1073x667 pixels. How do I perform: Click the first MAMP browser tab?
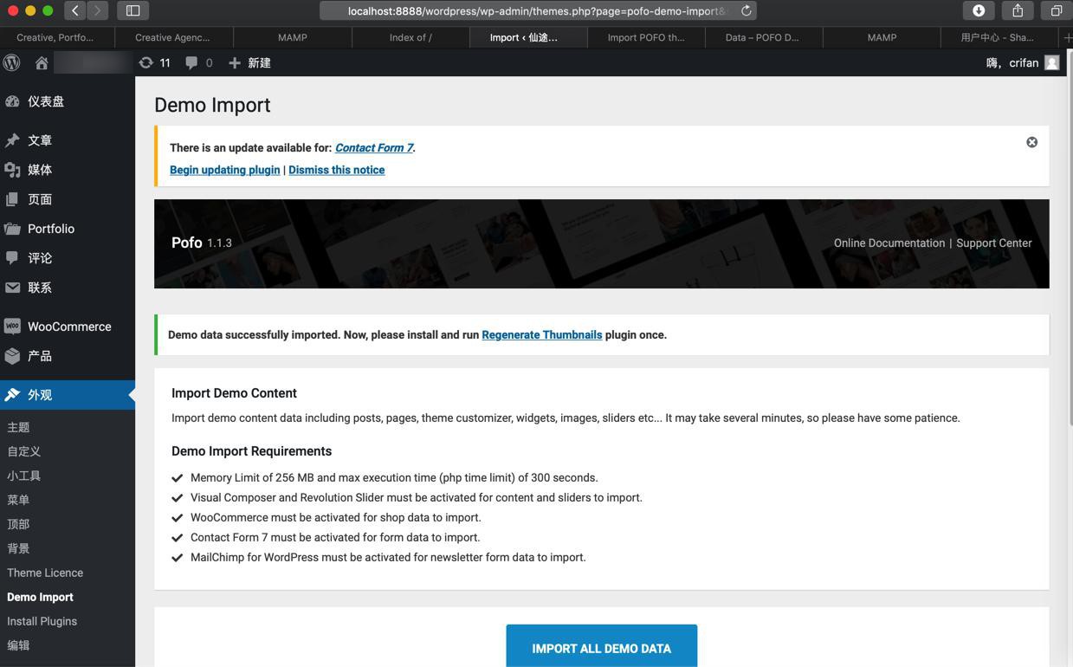293,37
